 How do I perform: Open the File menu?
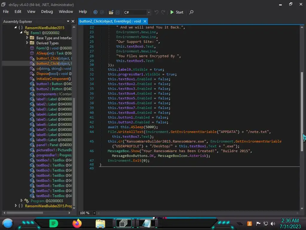(x=6, y=12)
